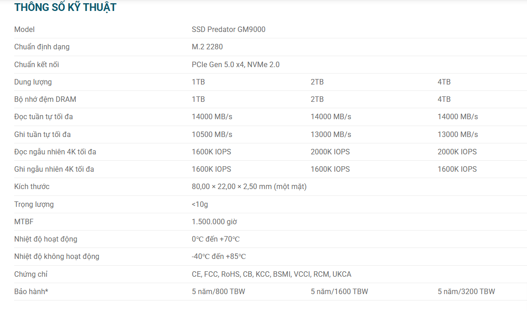Click the <10g weight value
Viewport: 527px width, 311px height.
(200, 204)
